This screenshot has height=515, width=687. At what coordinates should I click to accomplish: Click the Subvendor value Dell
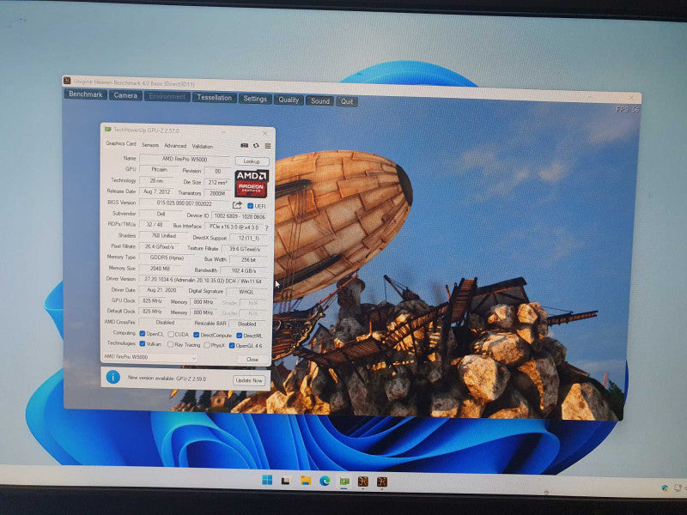161,214
